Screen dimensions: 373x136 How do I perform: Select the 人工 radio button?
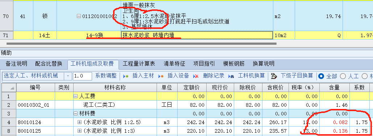coord(343,76)
